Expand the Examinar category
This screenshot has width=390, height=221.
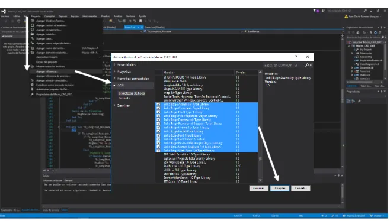tap(114, 105)
